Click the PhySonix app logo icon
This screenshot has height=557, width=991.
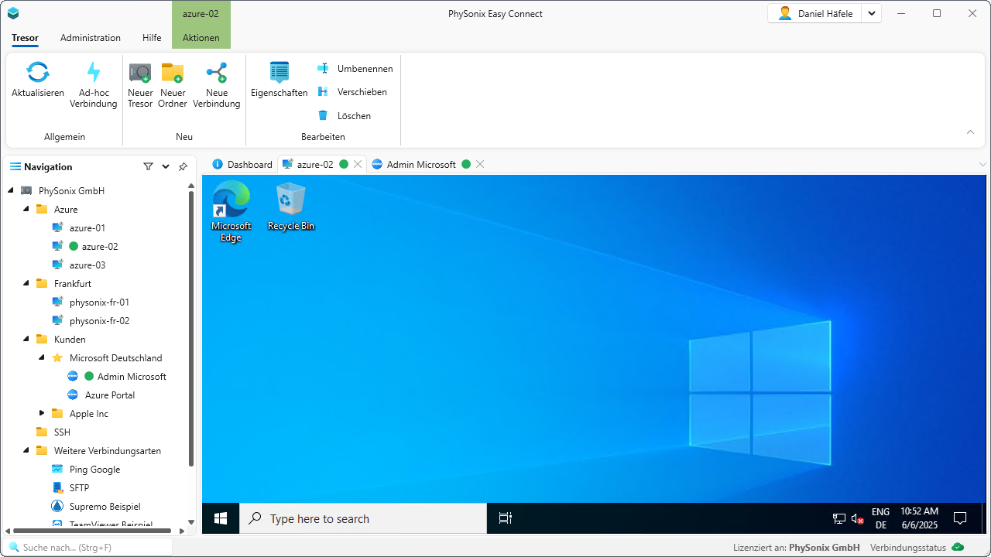[x=13, y=14]
